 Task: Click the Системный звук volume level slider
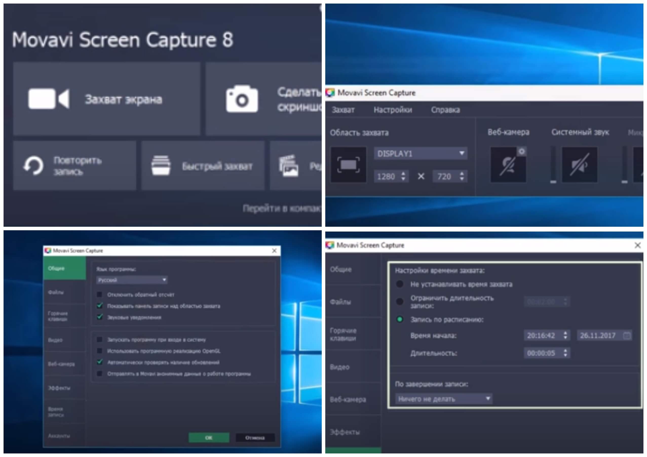point(553,165)
